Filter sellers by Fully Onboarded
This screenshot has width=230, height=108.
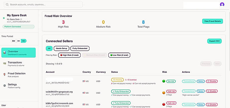point(80,48)
